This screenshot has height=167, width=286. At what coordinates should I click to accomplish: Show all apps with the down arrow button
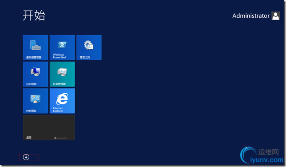point(26,157)
